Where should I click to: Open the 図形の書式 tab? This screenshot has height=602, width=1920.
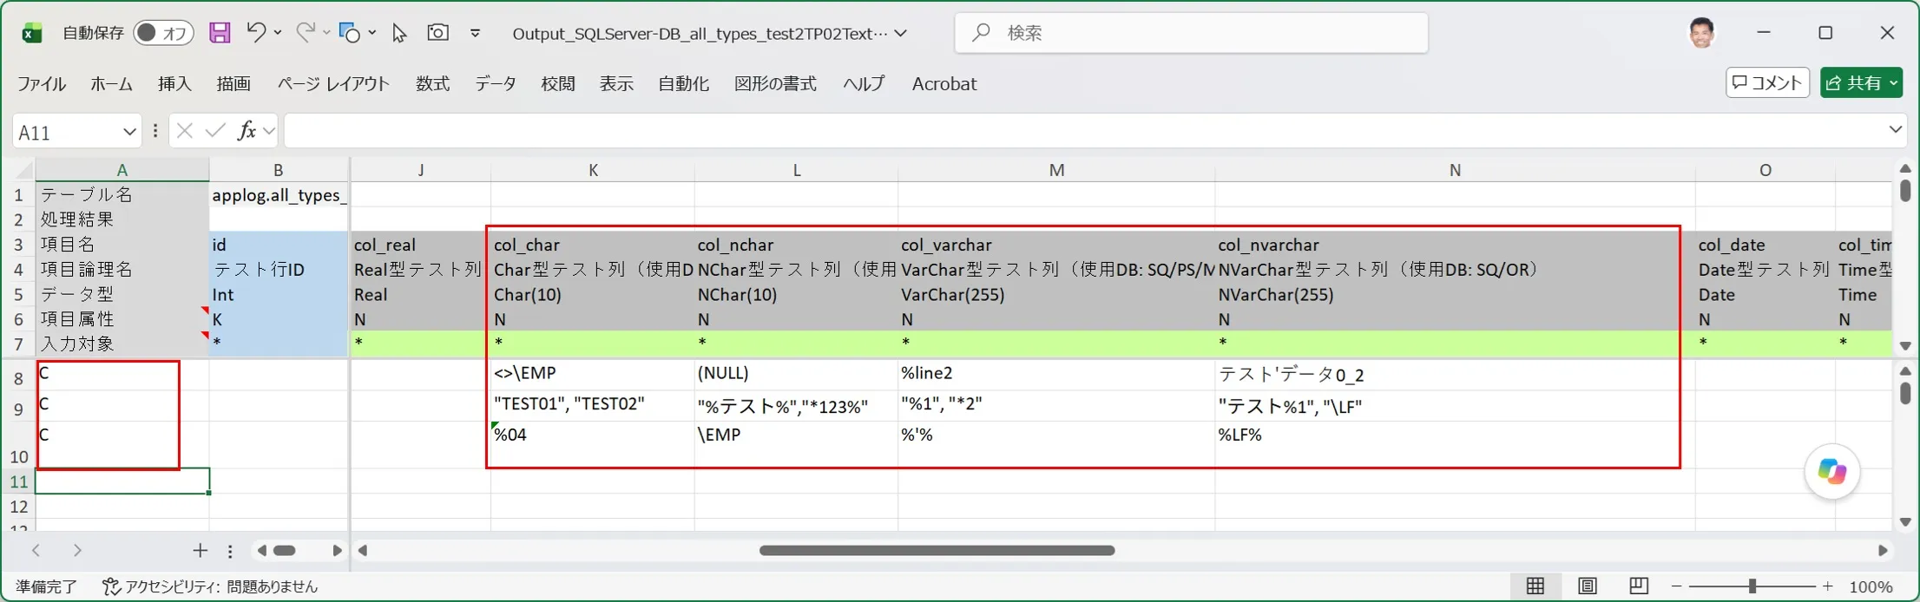click(775, 84)
